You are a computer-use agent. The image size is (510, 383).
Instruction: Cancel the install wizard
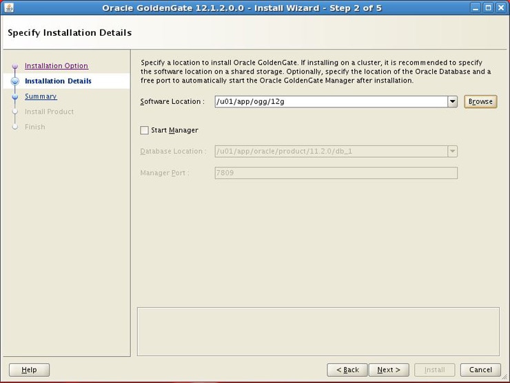point(480,370)
